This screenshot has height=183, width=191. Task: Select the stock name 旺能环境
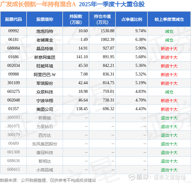[45, 66]
